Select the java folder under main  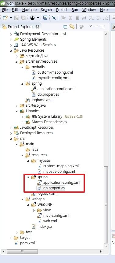coord(35,150)
